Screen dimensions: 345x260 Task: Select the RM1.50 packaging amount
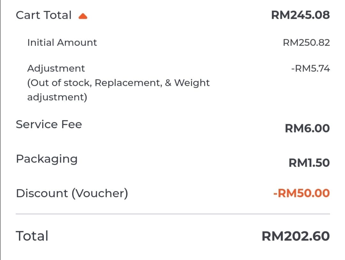tap(309, 163)
